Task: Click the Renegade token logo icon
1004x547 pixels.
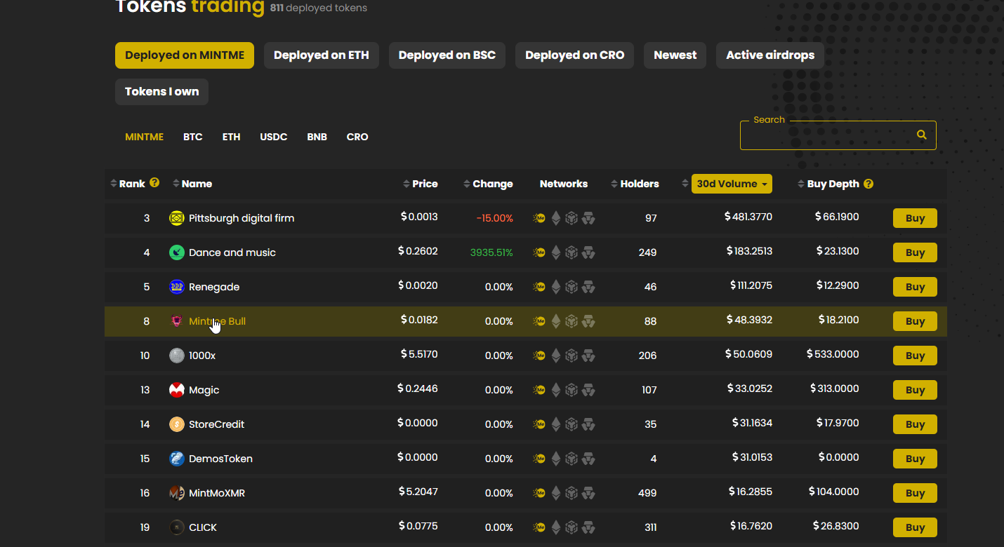Action: click(177, 287)
